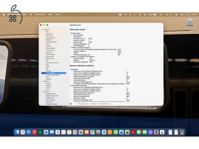Open the Súgó menu
This screenshot has width=199, height=149.
[x=58, y=15]
